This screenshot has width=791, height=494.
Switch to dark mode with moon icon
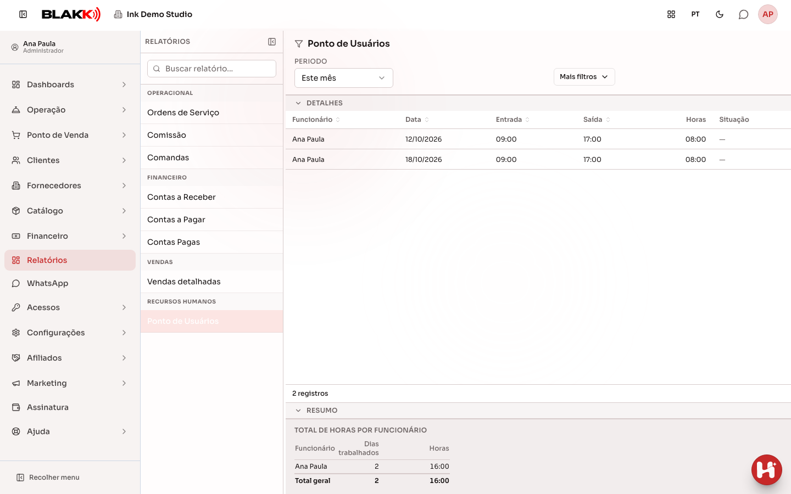point(720,14)
